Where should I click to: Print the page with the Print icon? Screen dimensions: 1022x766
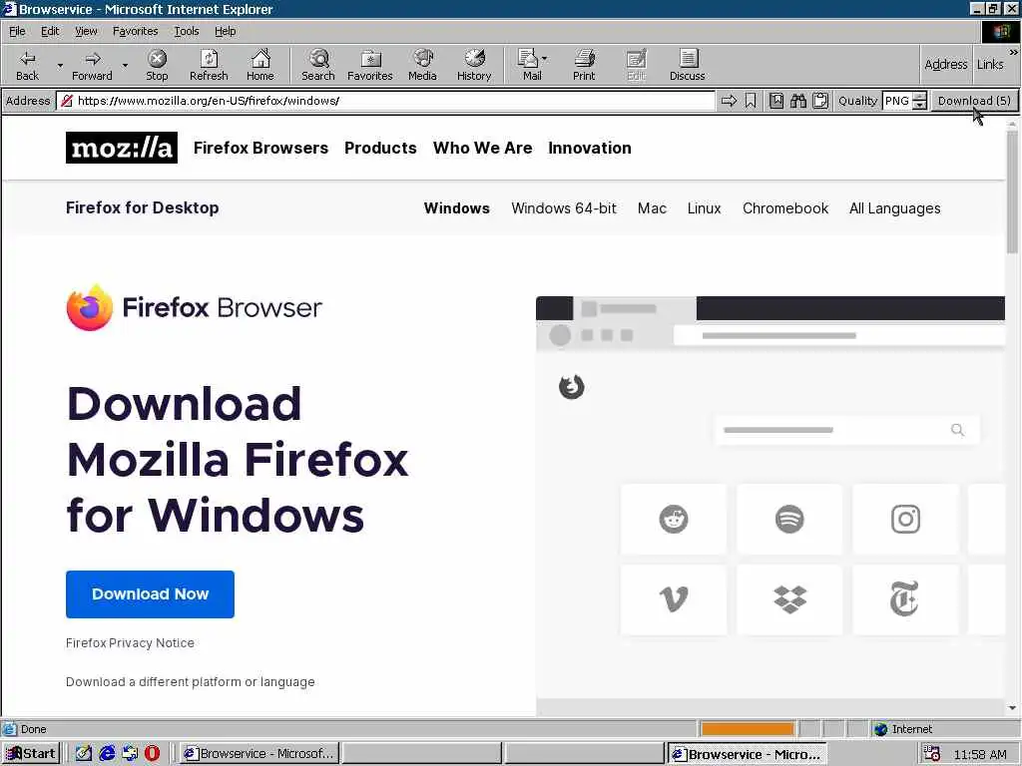coord(584,65)
